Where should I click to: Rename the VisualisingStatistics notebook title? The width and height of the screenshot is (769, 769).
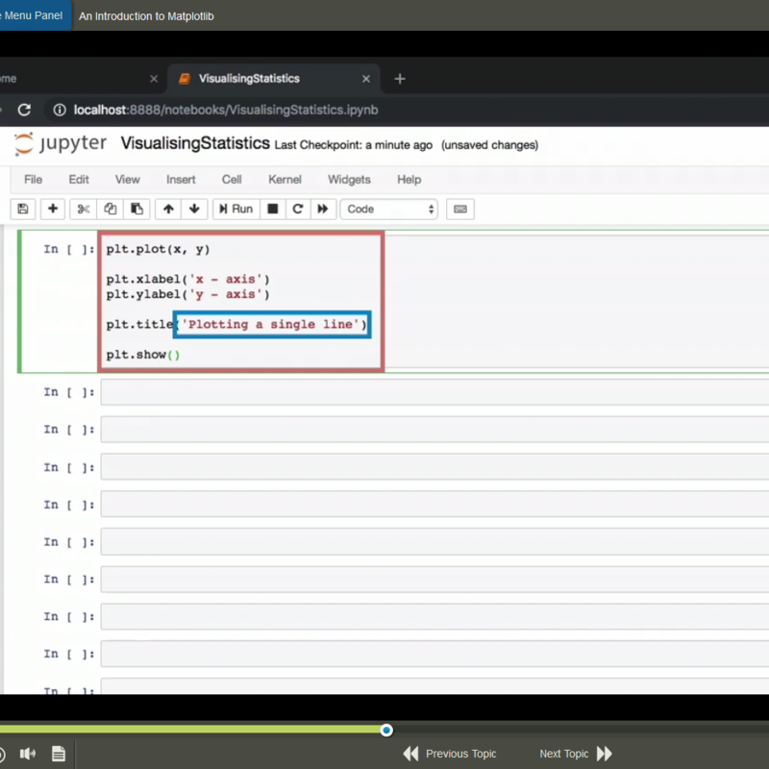coord(195,143)
